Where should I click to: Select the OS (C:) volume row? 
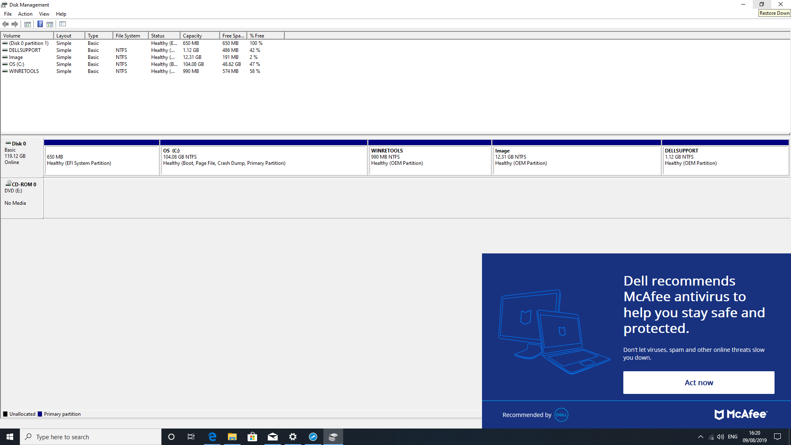click(17, 64)
